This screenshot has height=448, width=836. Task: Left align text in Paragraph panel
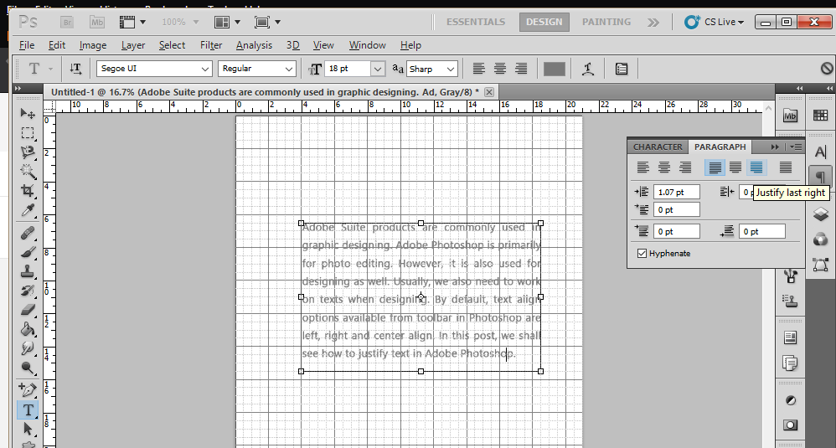643,167
